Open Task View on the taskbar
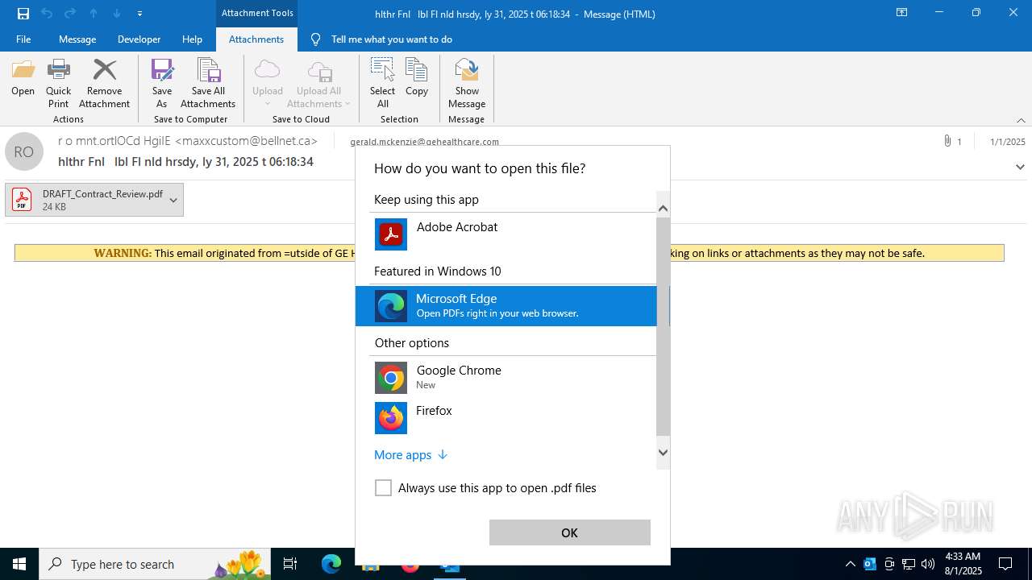The width and height of the screenshot is (1032, 580). [290, 564]
